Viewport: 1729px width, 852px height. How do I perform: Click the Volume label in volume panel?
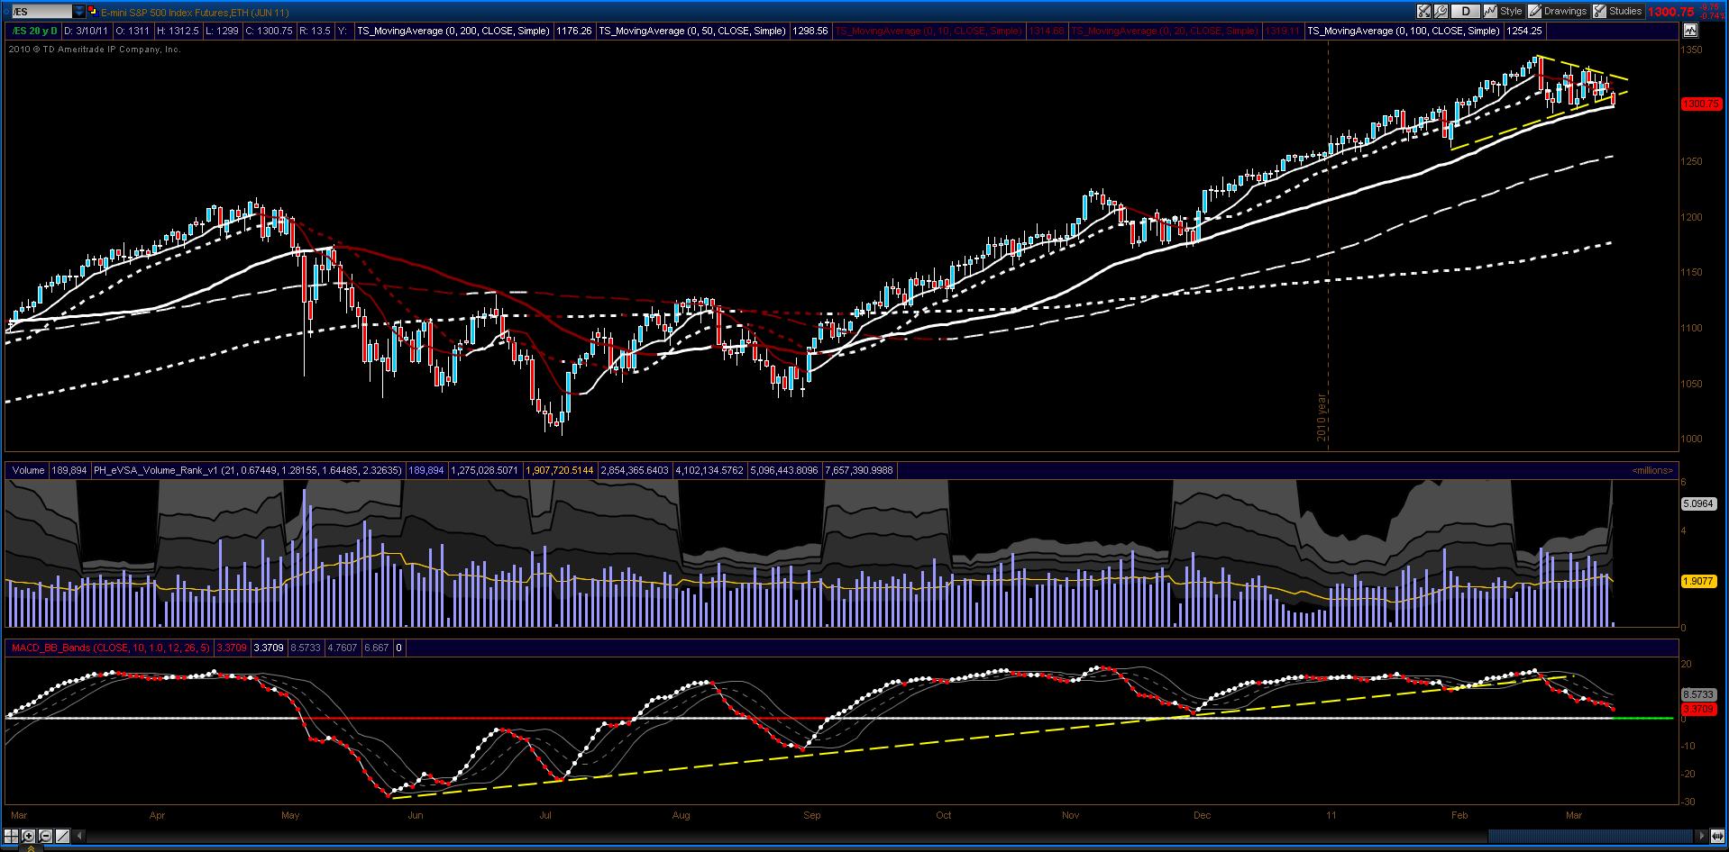click(28, 470)
